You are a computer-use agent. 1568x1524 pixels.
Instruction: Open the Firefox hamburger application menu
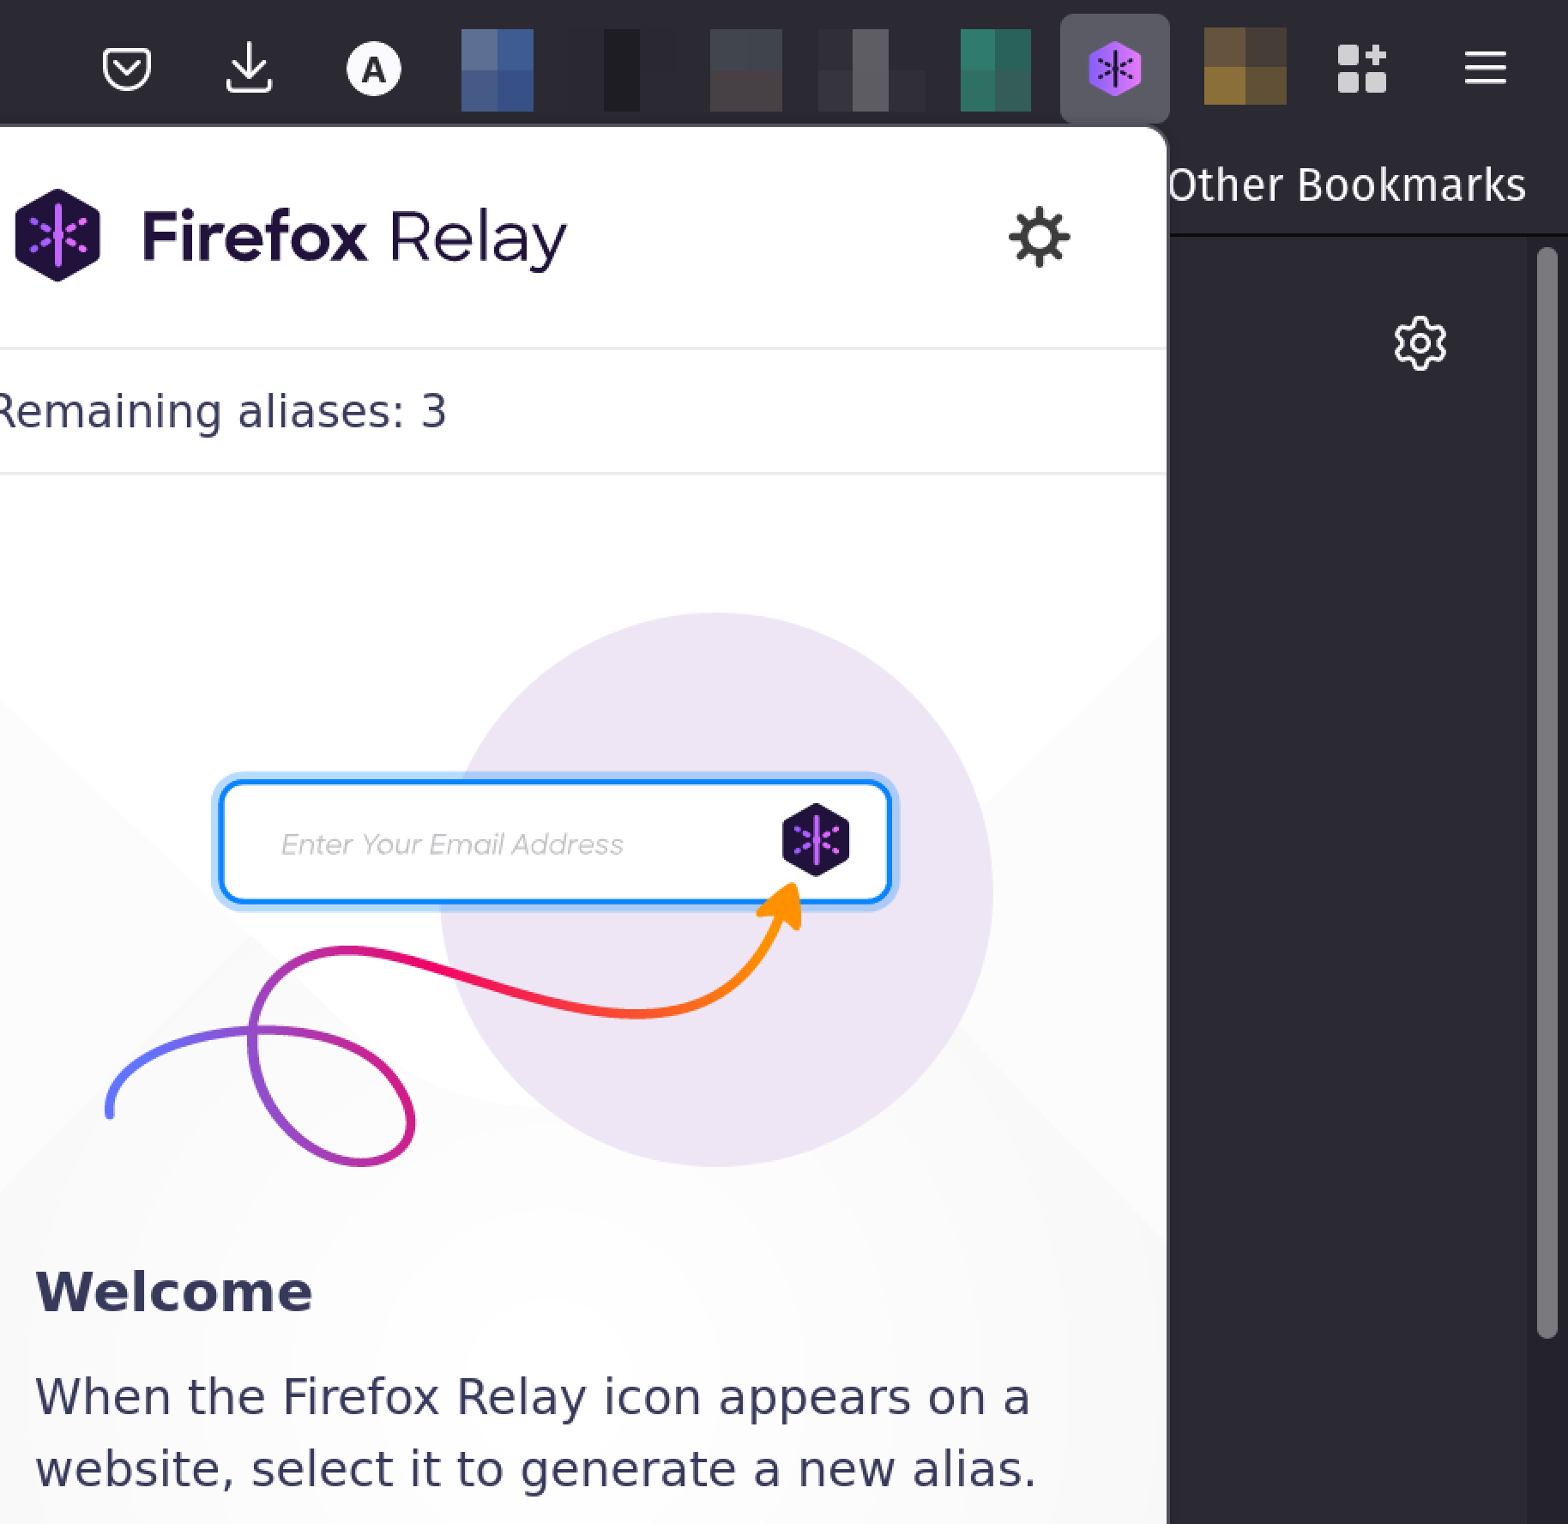click(x=1485, y=69)
